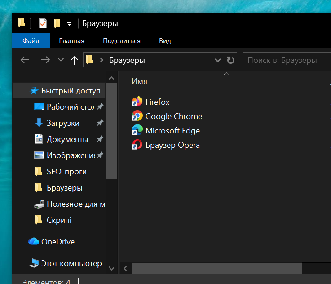Image resolution: width=331 pixels, height=284 pixels.
Task: Click the navigation pane vertical scrollbar thumb
Action: (x=111, y=131)
